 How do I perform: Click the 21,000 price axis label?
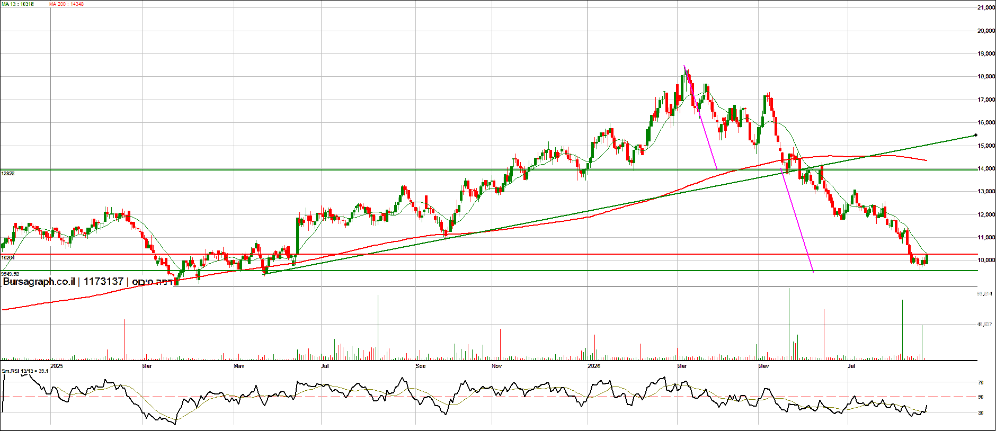(986, 7)
